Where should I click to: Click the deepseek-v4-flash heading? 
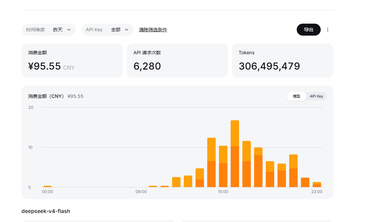pyautogui.click(x=46, y=211)
